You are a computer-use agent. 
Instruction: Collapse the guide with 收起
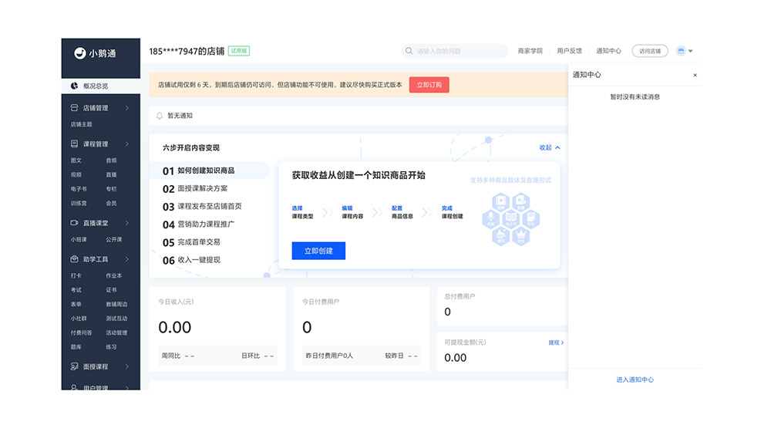549,147
